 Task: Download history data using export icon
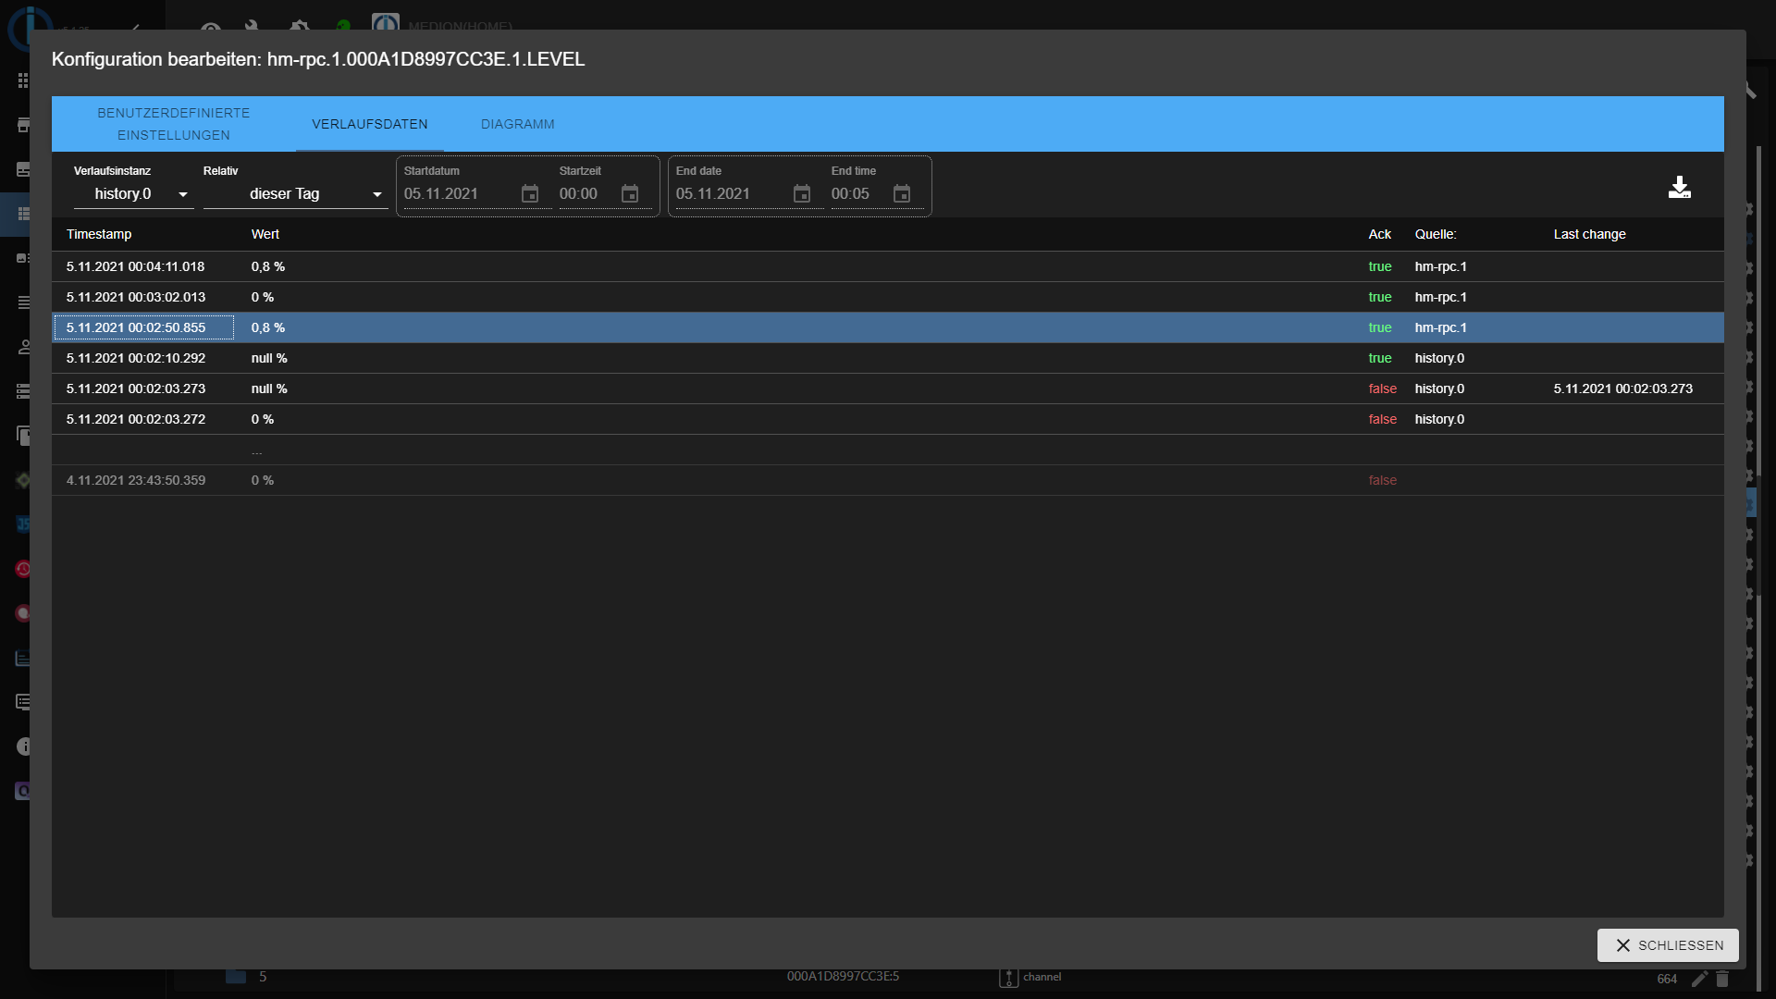tap(1679, 188)
